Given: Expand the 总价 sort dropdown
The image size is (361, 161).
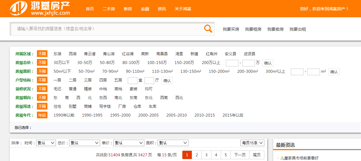Looking at the screenshot, I should [x=85, y=143].
